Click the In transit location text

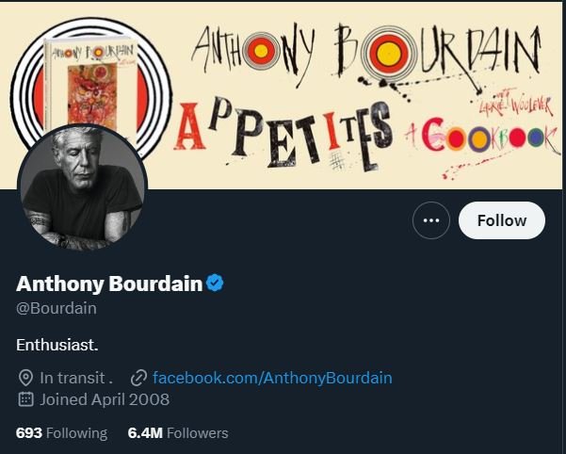click(76, 378)
